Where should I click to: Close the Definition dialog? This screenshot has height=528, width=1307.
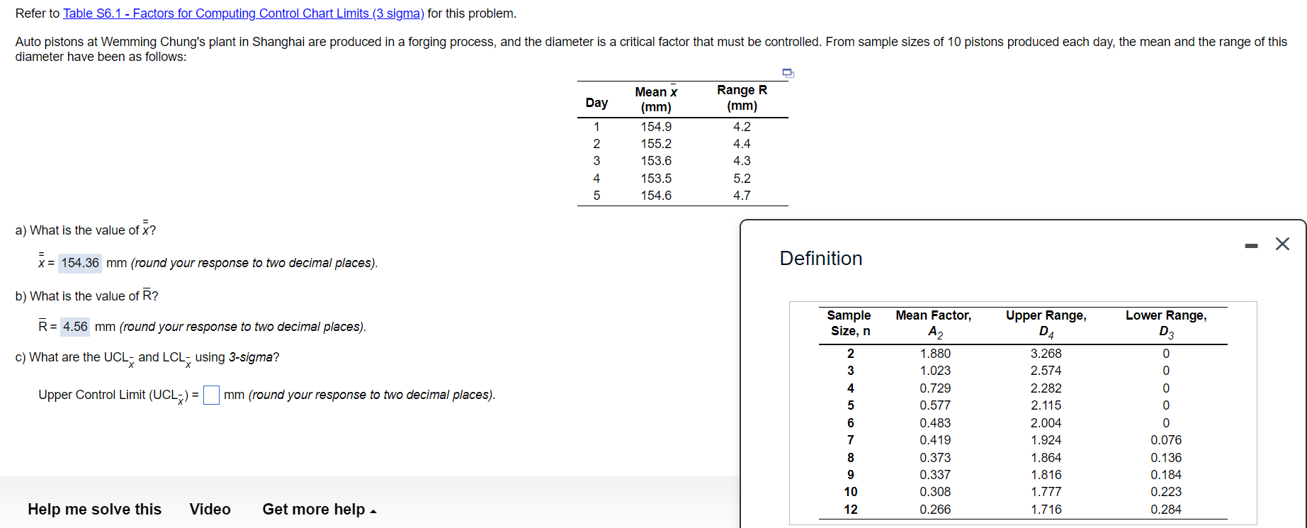(x=1282, y=244)
